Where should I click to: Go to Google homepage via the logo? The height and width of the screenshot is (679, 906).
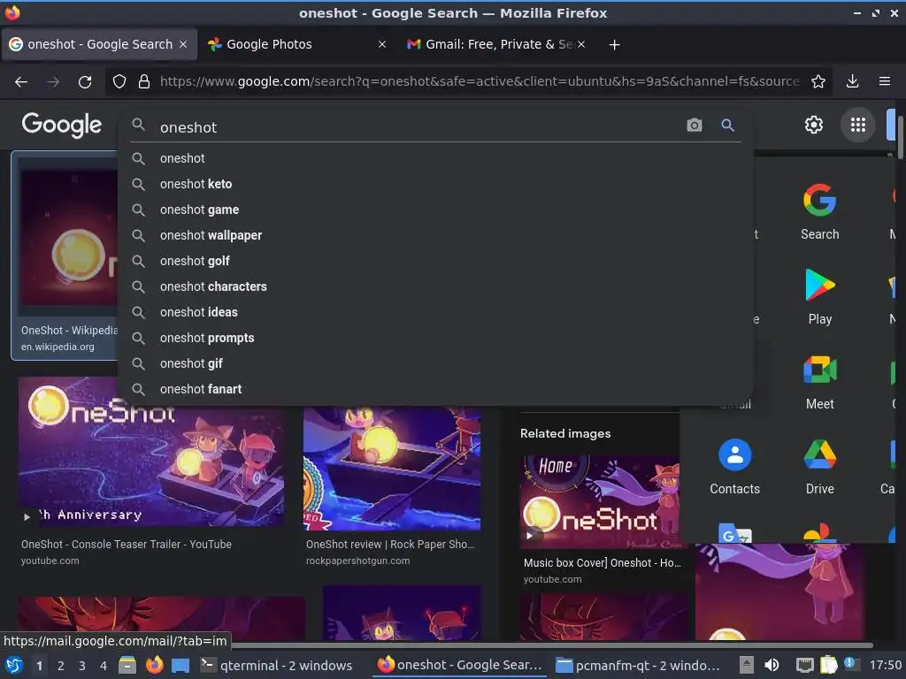point(61,125)
